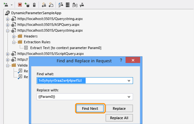This screenshot has height=124, width=194.
Task: Click the Extraction Rules folder icon
Action: click(x=20, y=42)
